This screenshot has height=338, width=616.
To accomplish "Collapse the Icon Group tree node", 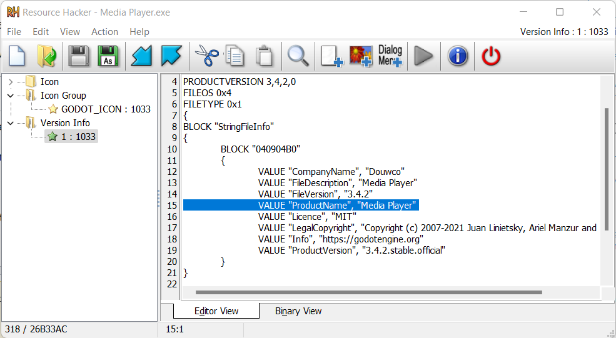I will pos(11,96).
